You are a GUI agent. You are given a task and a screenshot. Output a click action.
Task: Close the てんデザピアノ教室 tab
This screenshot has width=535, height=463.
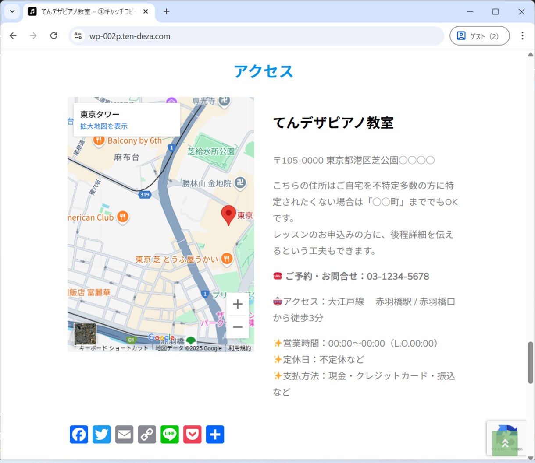146,11
